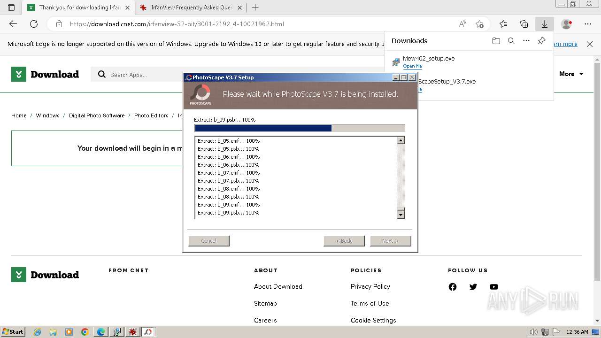Search downloads with magnifier icon
Image resolution: width=601 pixels, height=338 pixels.
(x=511, y=41)
